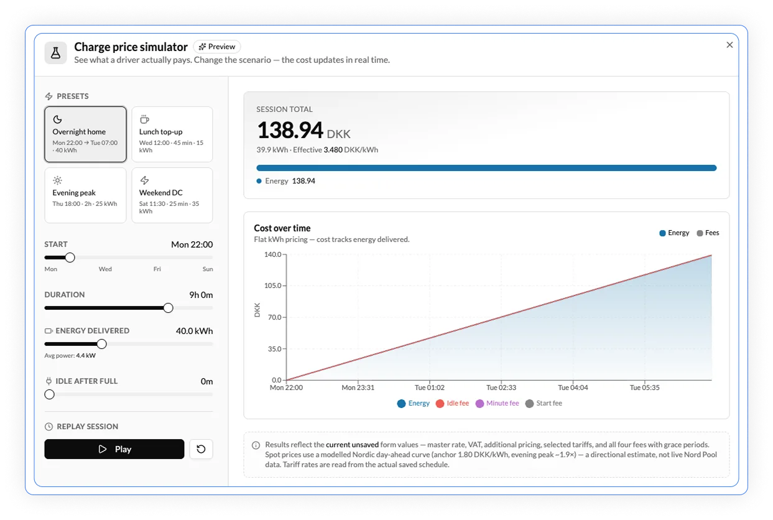Click the 'current unsaved' bold text in note
This screenshot has width=773, height=520.
click(352, 445)
